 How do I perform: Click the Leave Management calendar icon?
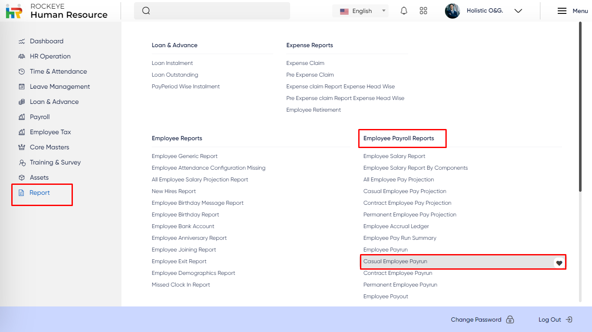pyautogui.click(x=22, y=87)
